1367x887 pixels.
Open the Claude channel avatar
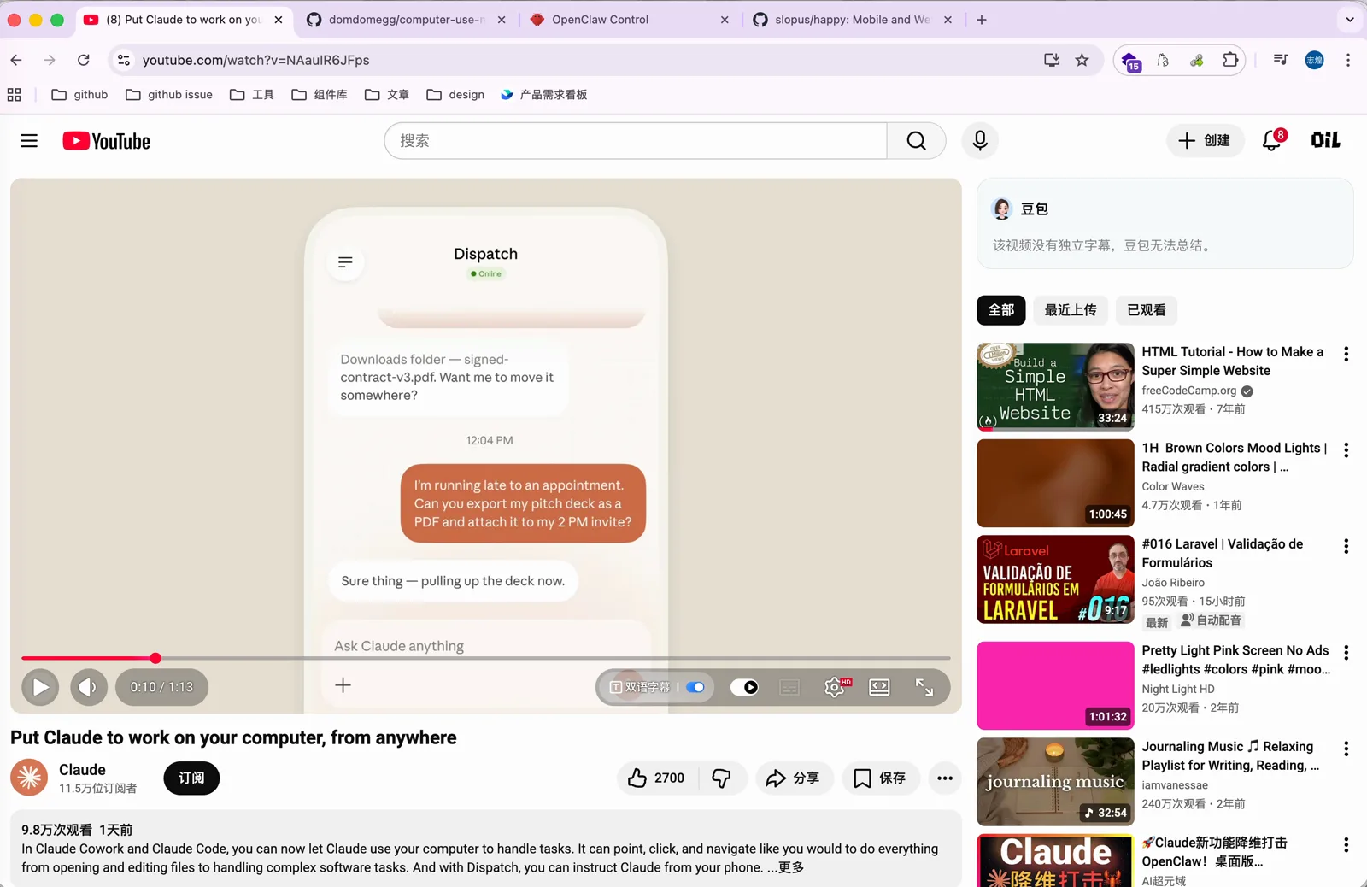click(29, 778)
